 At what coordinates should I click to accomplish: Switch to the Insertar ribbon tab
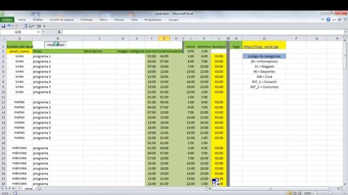[38, 19]
